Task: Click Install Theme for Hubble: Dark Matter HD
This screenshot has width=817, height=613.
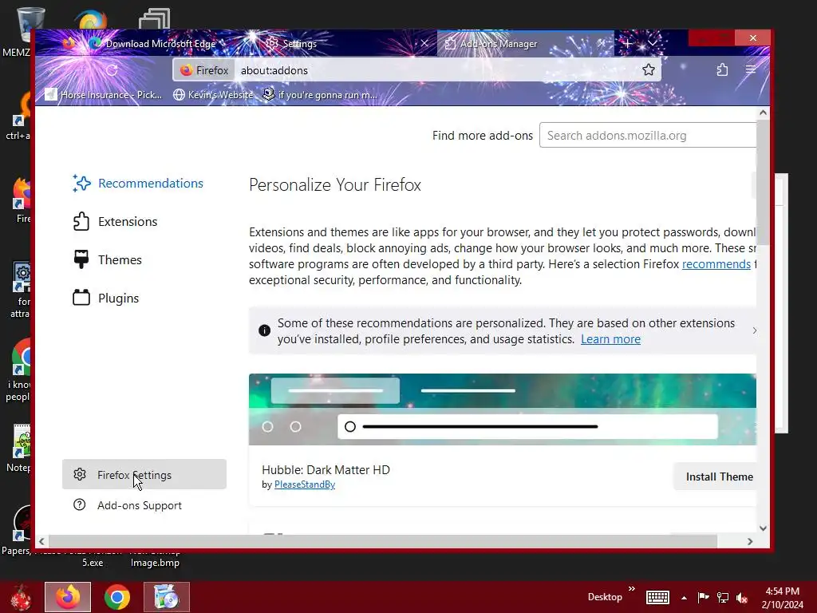Action: click(716, 477)
